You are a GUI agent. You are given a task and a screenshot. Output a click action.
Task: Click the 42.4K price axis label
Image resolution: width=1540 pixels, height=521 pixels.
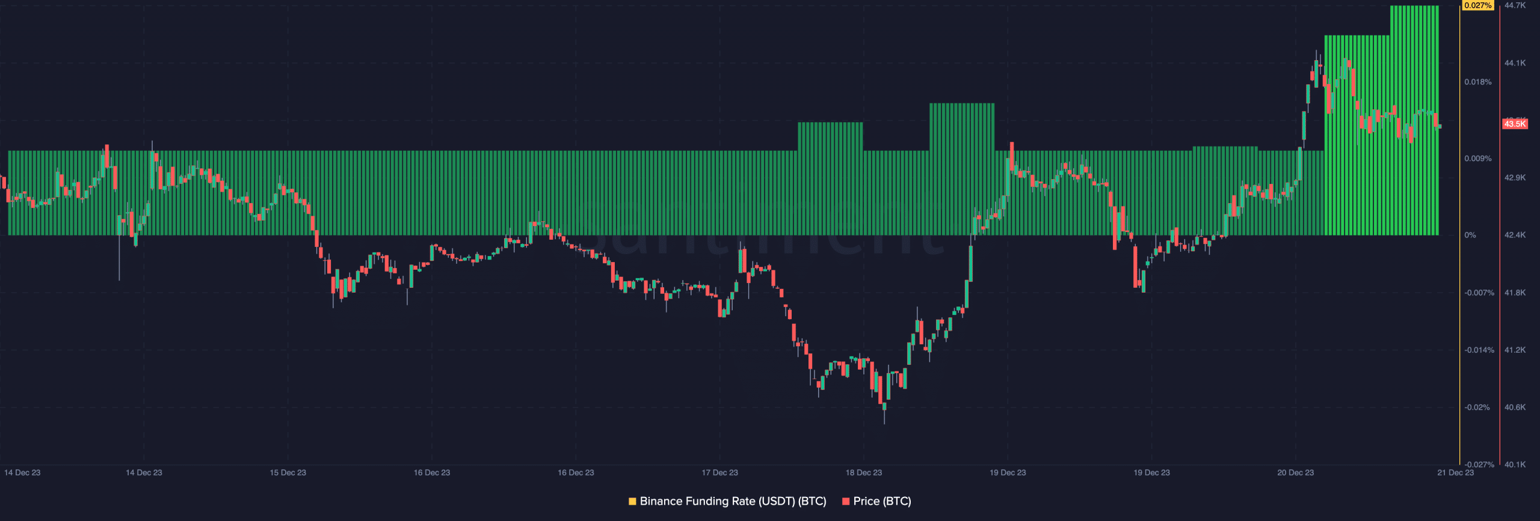[x=1515, y=235]
